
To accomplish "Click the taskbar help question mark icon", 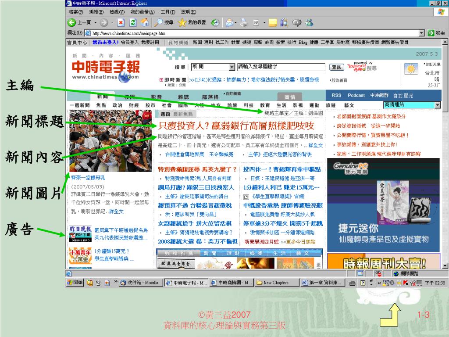I will coord(363,283).
